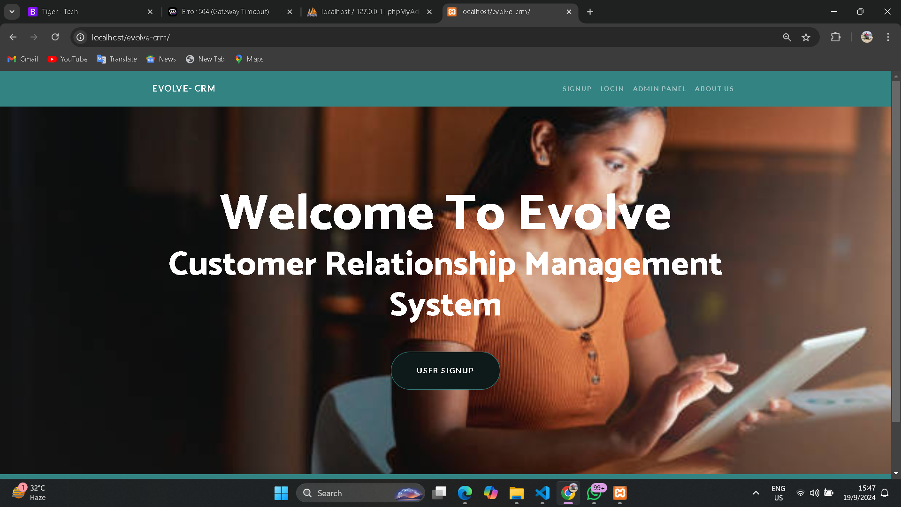Switch to the phpMyAdmin localhost tab
The image size is (901, 507).
[x=370, y=12]
